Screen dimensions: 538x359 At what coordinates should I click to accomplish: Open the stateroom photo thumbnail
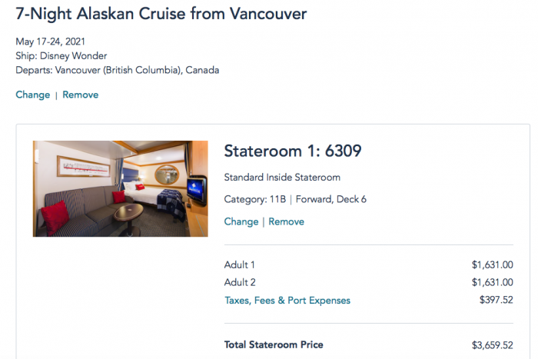121,188
